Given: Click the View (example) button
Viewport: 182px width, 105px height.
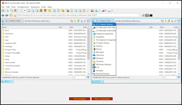Looking at the screenshot, I should pos(80,99).
